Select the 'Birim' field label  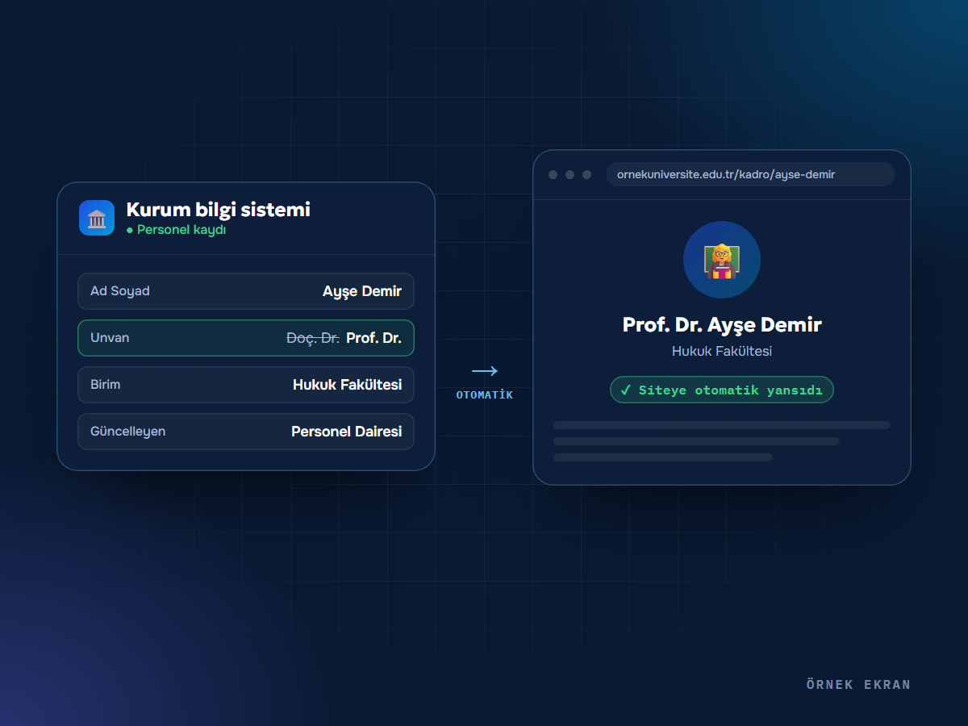106,385
